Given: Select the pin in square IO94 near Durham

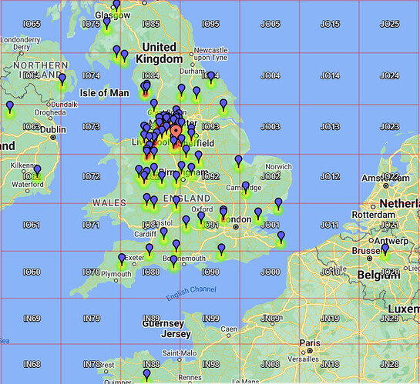Looking at the screenshot, I should click(x=211, y=77).
